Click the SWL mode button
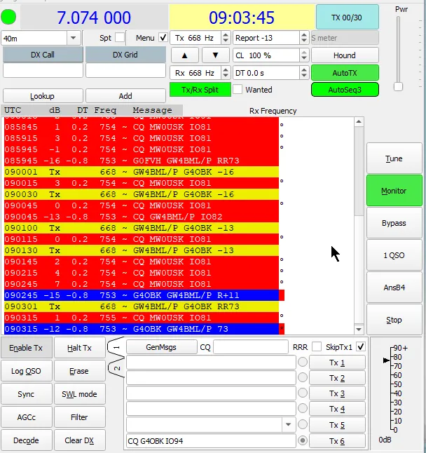Screen dimensions: 426x453 pos(80,394)
